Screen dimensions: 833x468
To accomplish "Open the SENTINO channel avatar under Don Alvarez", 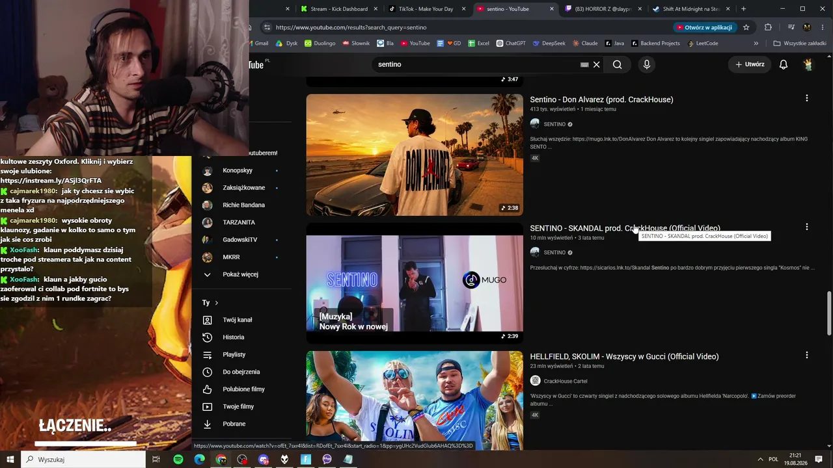I will [x=535, y=124].
